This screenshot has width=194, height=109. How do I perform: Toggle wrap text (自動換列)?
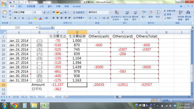click(x=79, y=12)
